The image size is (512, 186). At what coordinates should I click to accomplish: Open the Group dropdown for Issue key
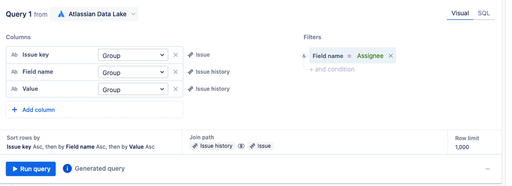(x=133, y=55)
